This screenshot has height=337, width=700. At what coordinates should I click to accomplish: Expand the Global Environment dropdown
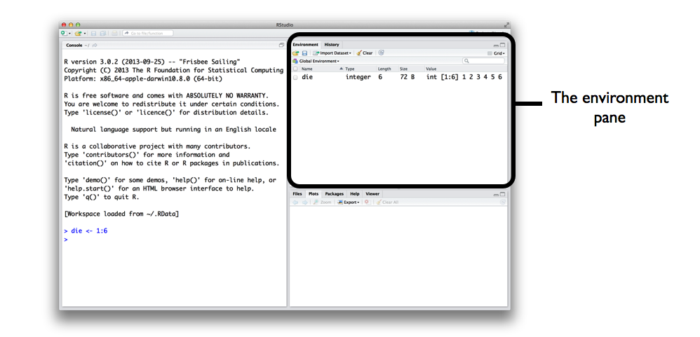316,61
